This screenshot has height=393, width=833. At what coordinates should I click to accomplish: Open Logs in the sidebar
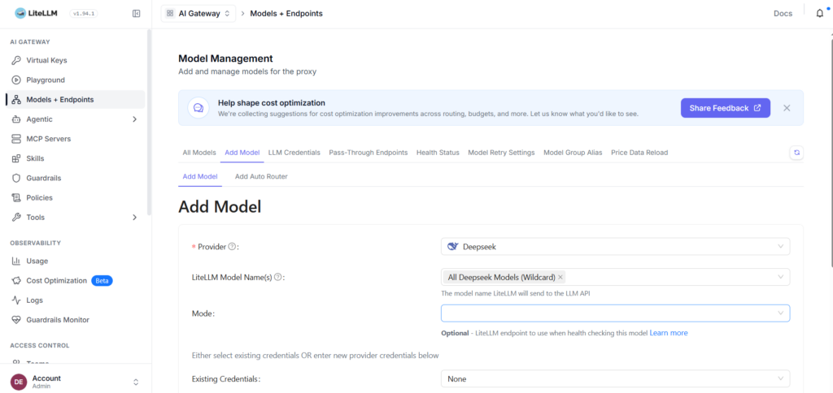(x=76, y=300)
